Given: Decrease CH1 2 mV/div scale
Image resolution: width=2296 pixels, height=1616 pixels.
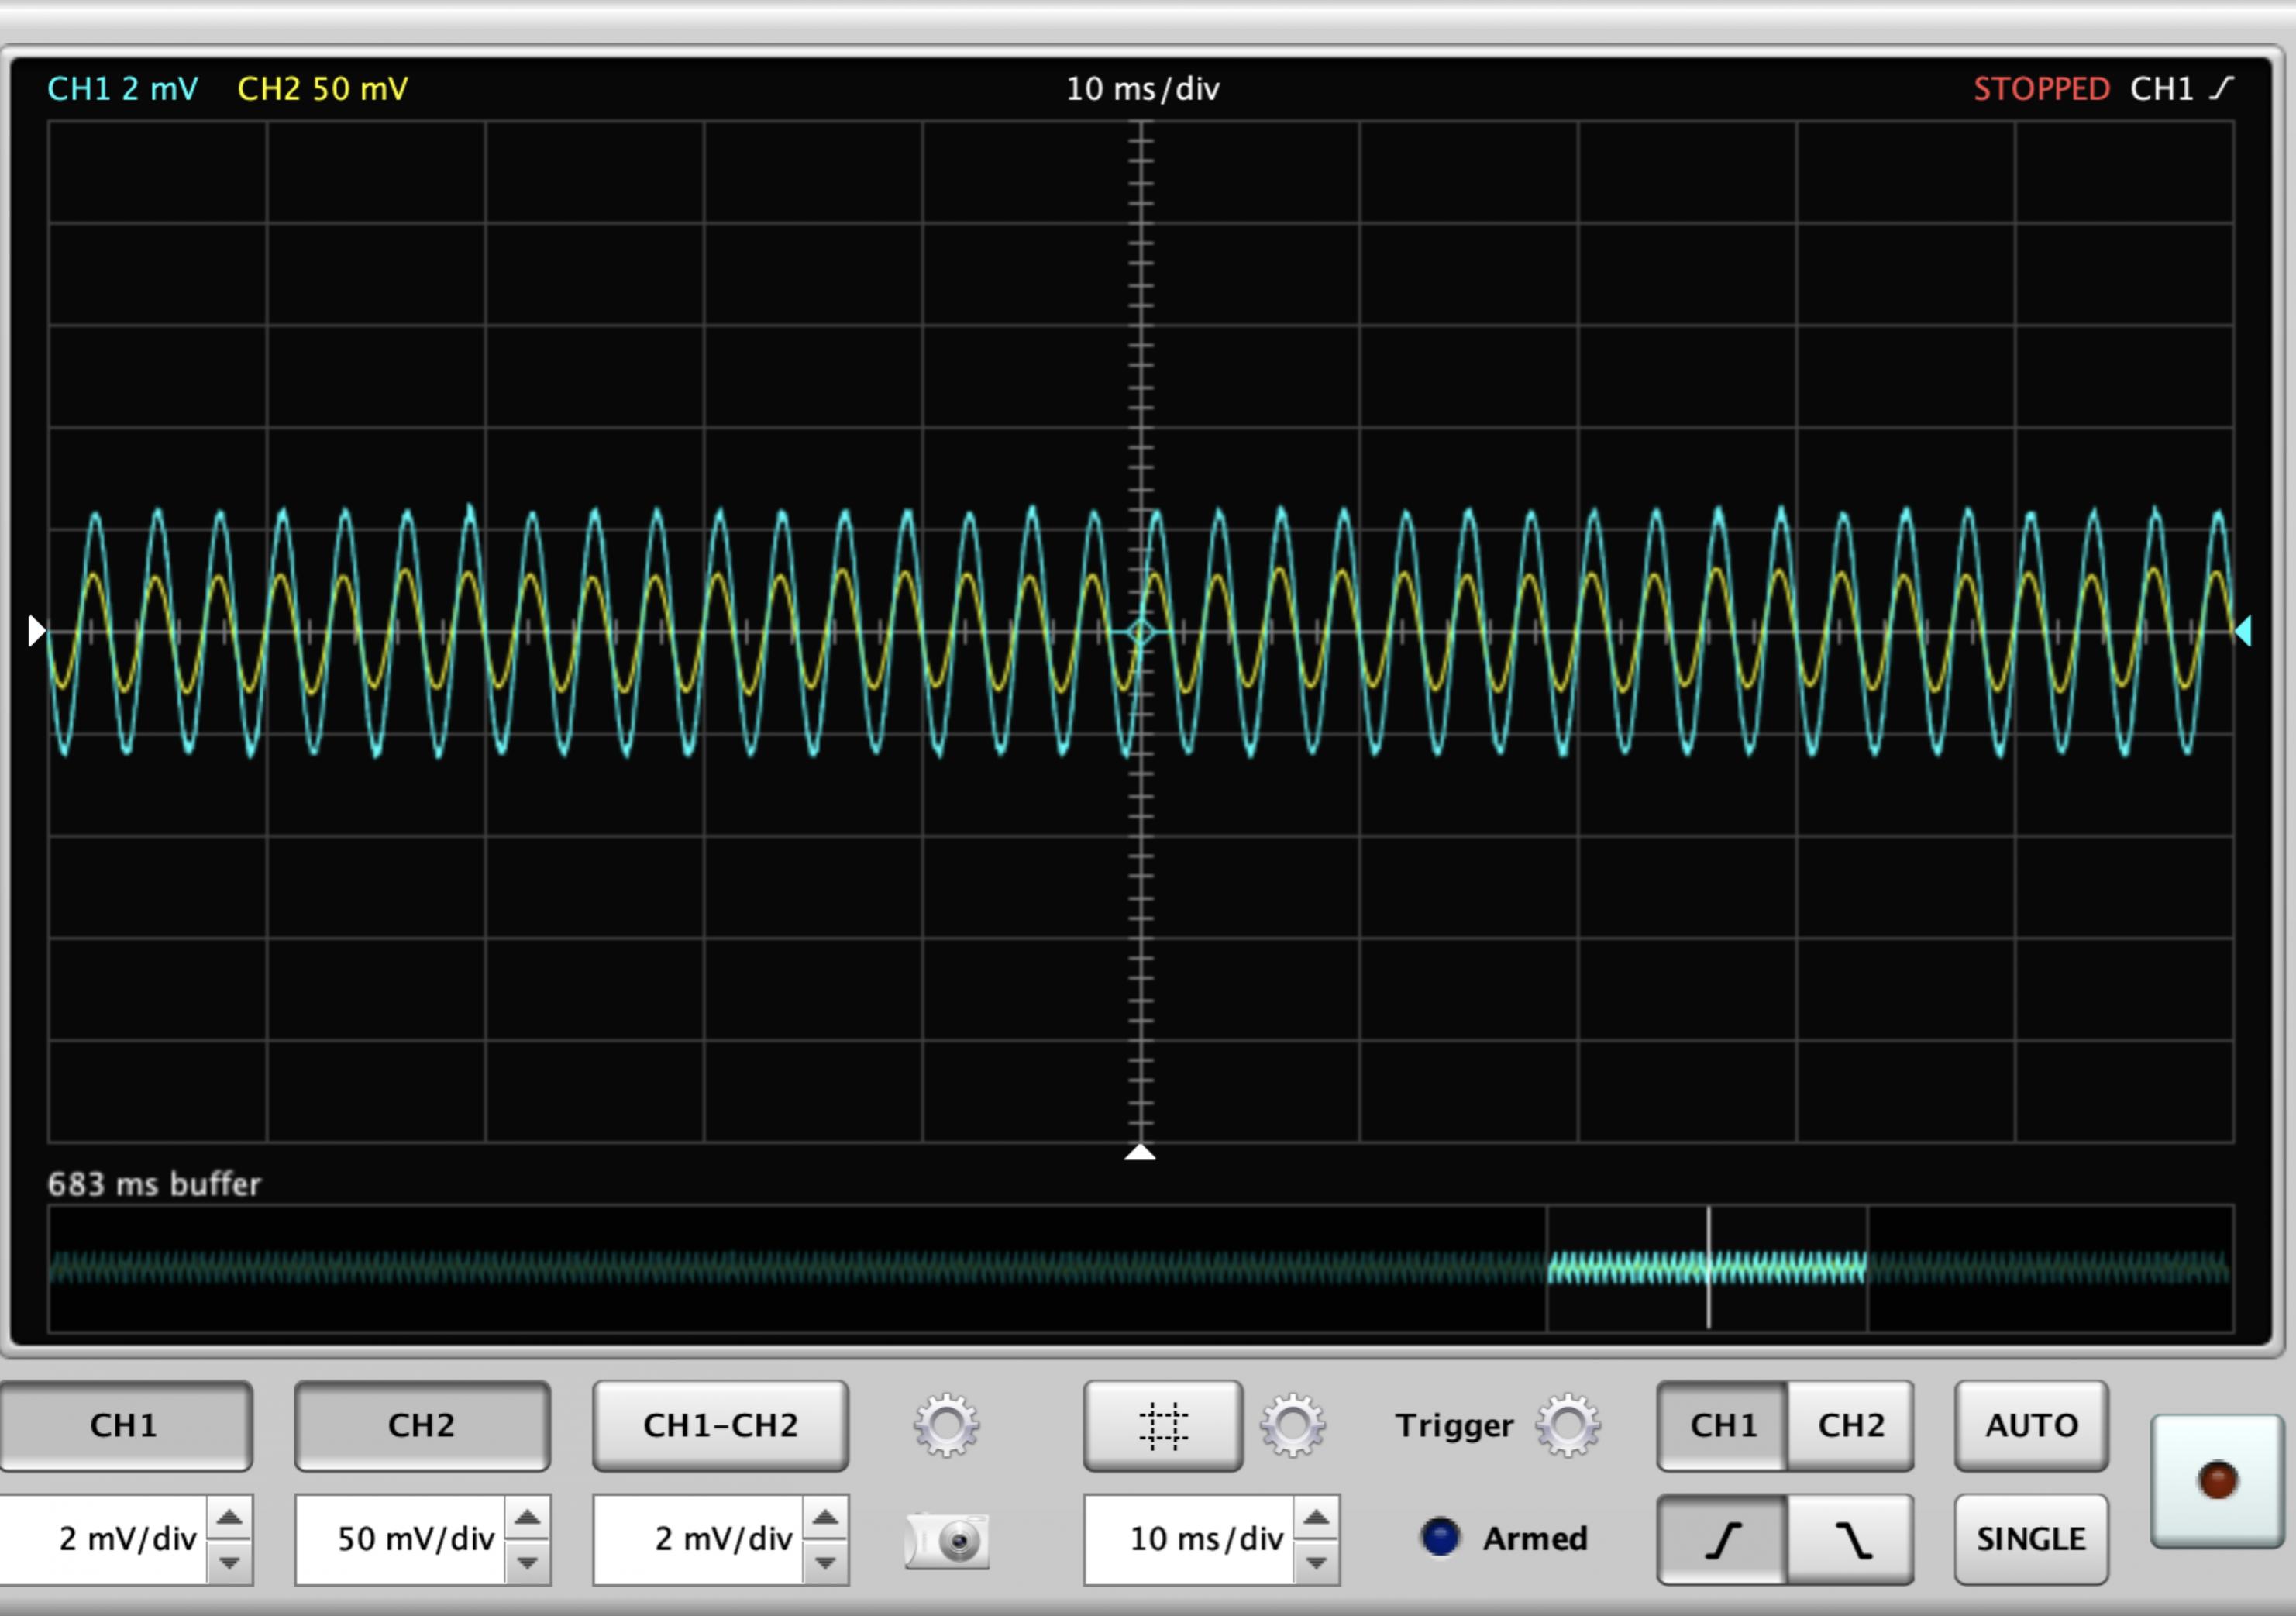Looking at the screenshot, I should [229, 1562].
